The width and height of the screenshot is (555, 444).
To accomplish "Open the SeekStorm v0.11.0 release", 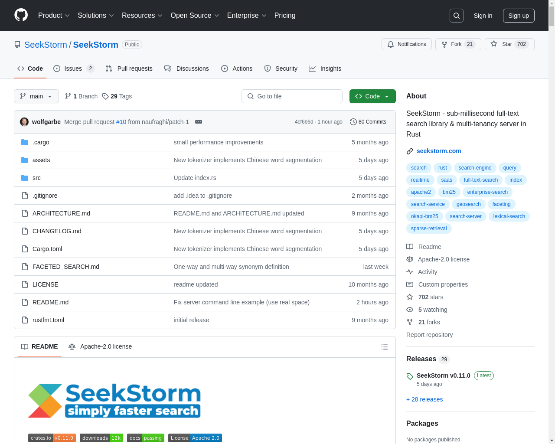I will [443, 375].
